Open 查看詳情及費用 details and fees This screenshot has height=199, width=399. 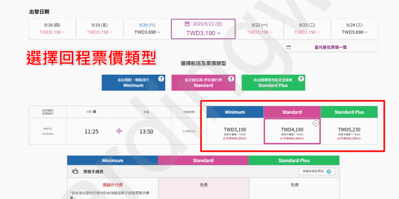coord(317,171)
